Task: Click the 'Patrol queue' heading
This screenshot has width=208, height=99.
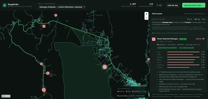Action: [x=157, y=13]
